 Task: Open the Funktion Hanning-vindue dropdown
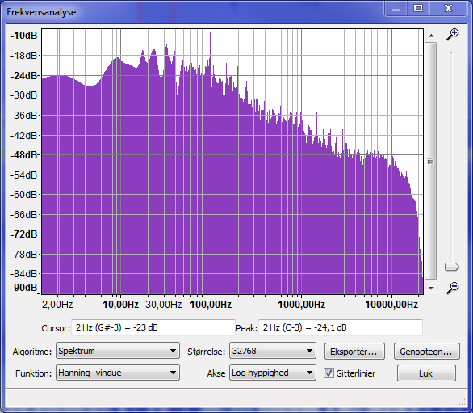[x=118, y=373]
